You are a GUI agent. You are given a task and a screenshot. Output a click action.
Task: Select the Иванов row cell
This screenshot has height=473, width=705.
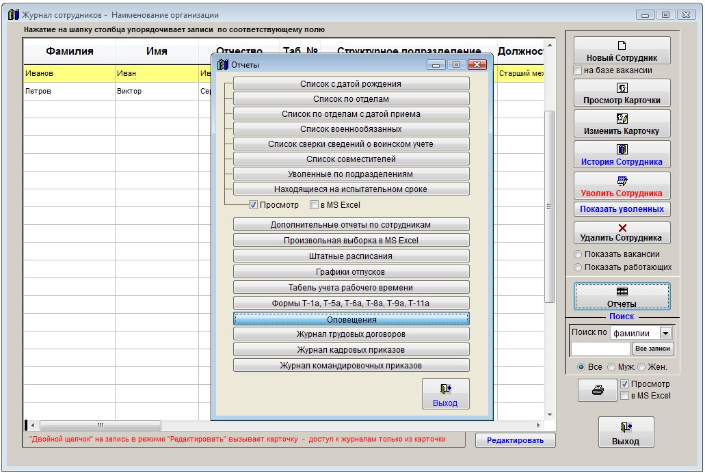[x=69, y=73]
